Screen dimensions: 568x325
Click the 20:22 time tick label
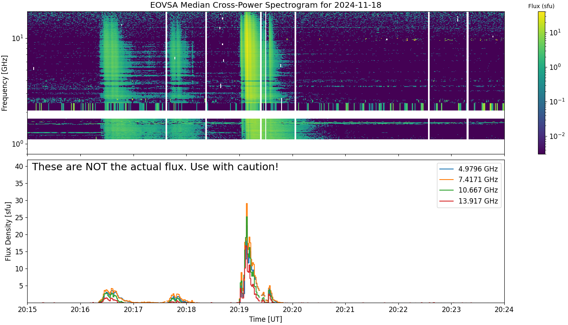tap(398, 310)
